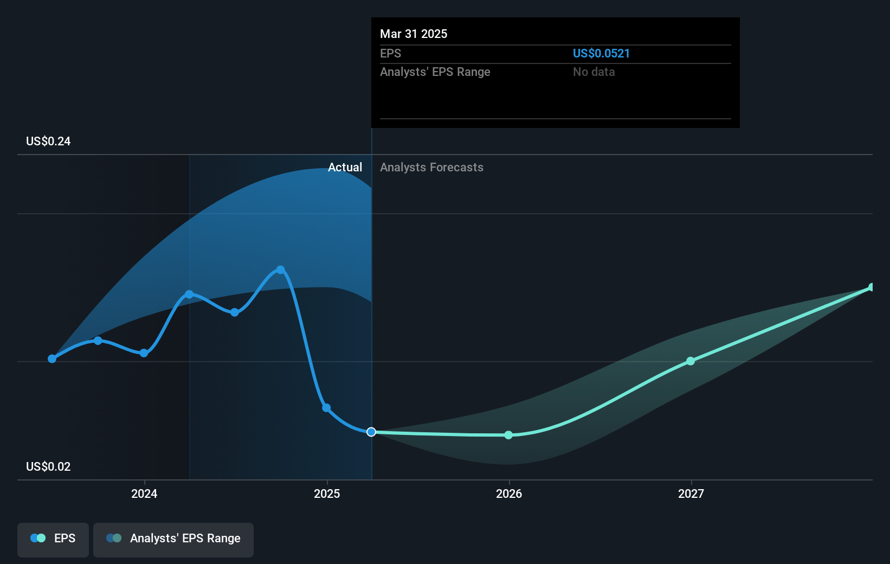Toggle the Analysts' EPS Range legend button
Viewport: 890px width, 564px height.
pos(173,540)
